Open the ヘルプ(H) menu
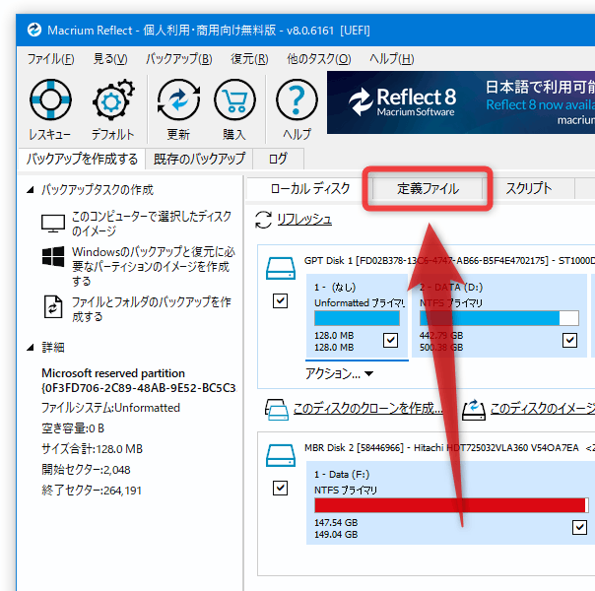The height and width of the screenshot is (591, 595). pyautogui.click(x=392, y=59)
